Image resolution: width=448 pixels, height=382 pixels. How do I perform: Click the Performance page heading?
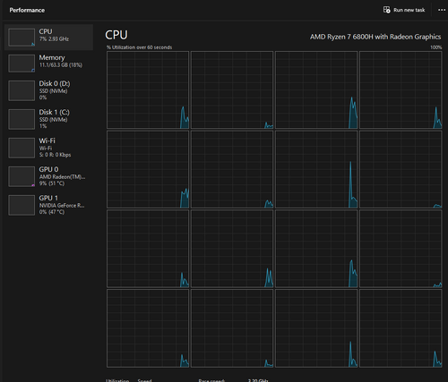[x=27, y=10]
